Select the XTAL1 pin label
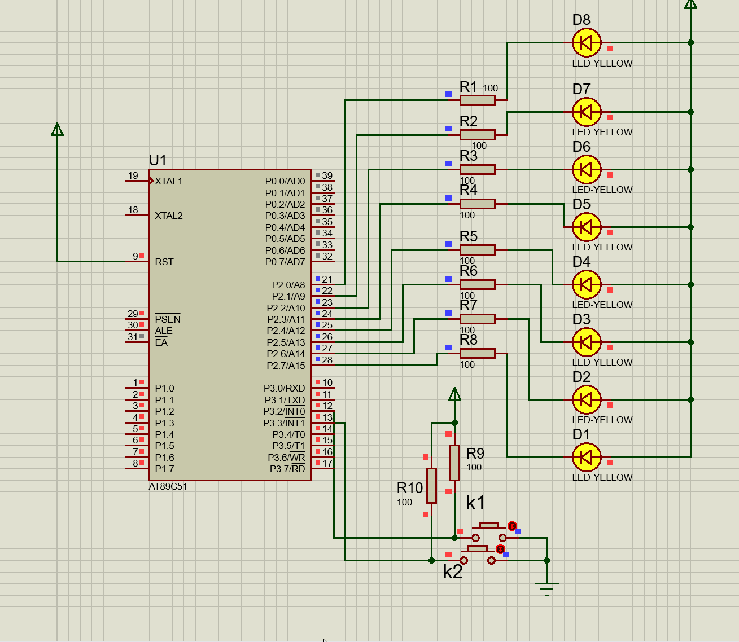The width and height of the screenshot is (739, 642). tap(169, 181)
